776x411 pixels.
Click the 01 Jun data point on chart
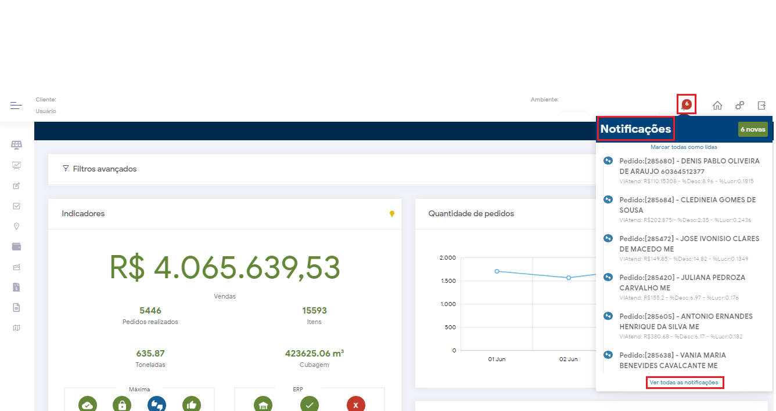pos(497,271)
